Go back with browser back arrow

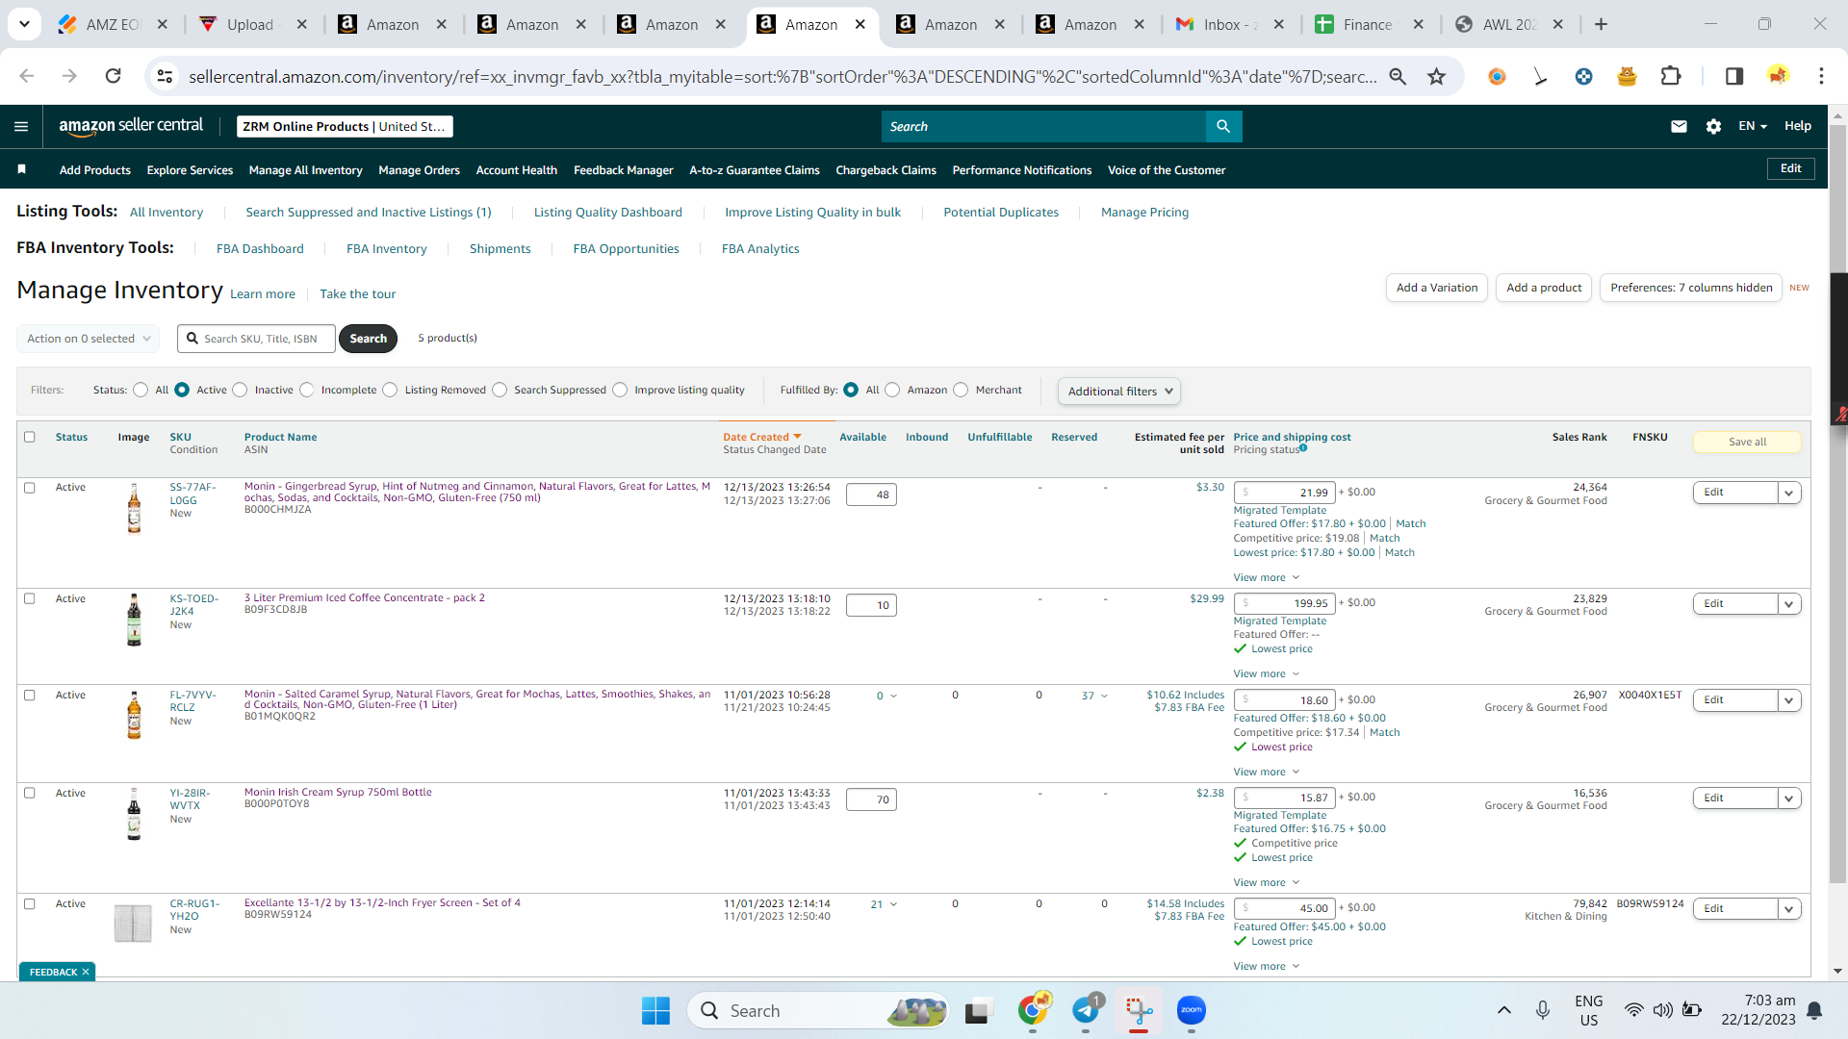[x=27, y=76]
